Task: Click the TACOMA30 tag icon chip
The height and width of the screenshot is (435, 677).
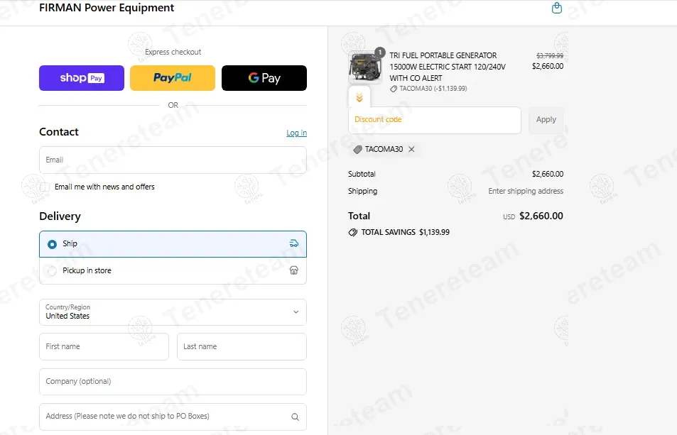Action: pos(357,150)
